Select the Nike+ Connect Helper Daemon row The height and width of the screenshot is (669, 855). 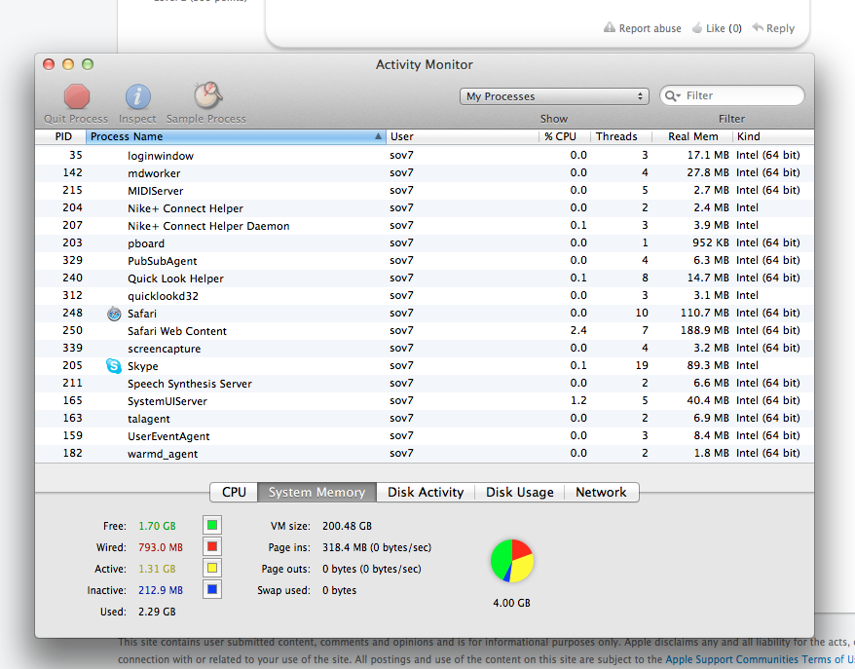(x=425, y=225)
